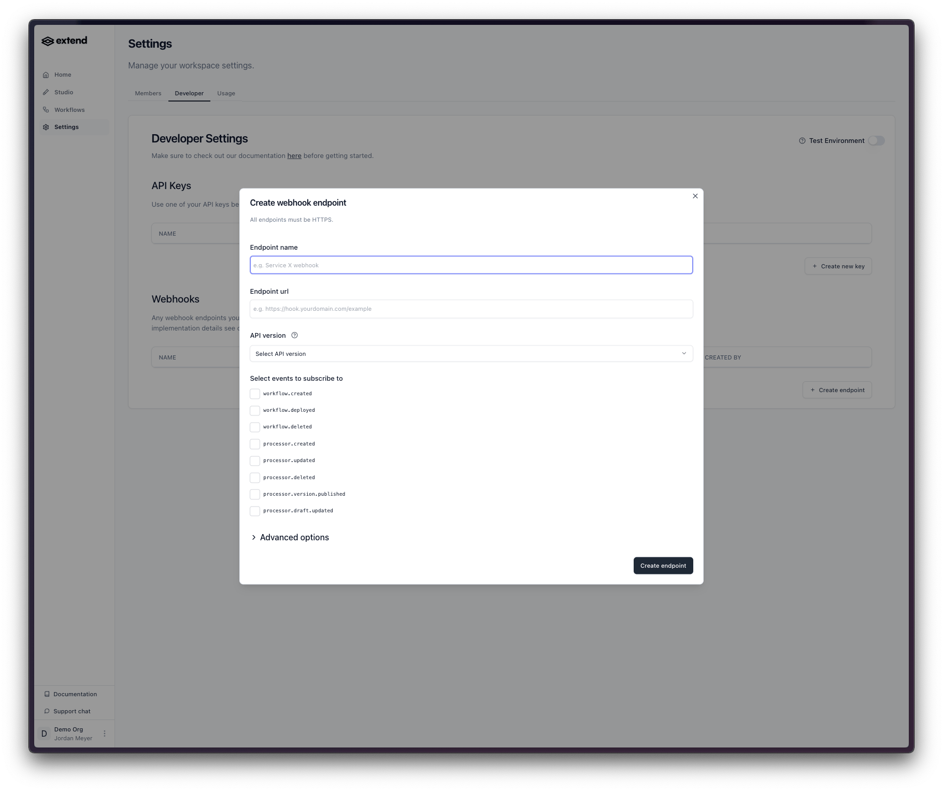The height and width of the screenshot is (791, 943).
Task: Tick the processor.version.published checkbox
Action: click(x=255, y=494)
